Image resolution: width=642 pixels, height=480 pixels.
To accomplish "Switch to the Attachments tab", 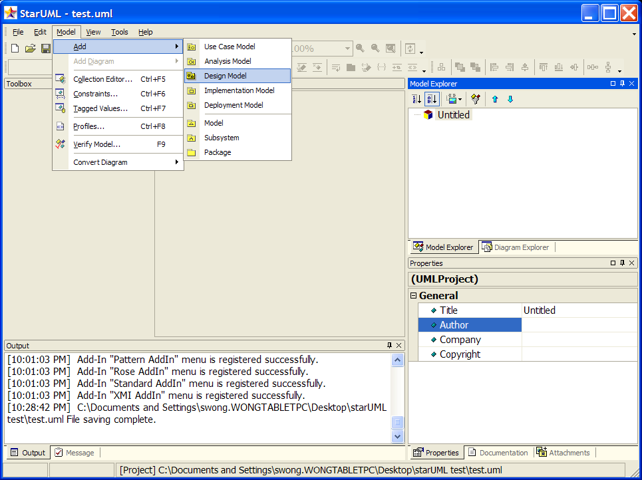I will [x=563, y=453].
